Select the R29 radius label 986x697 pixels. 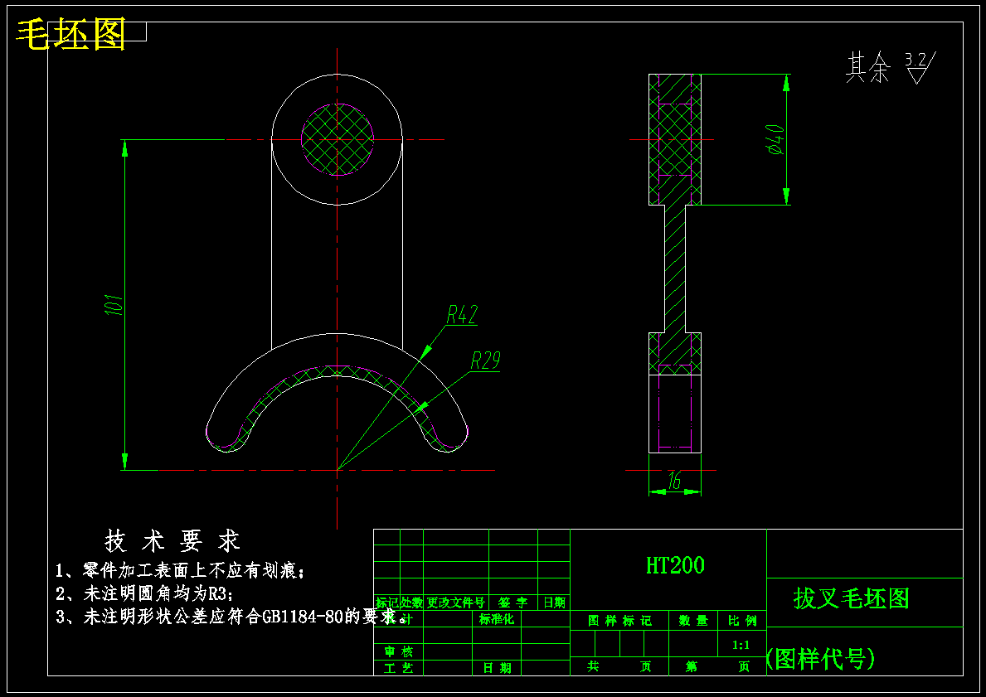pyautogui.click(x=485, y=361)
